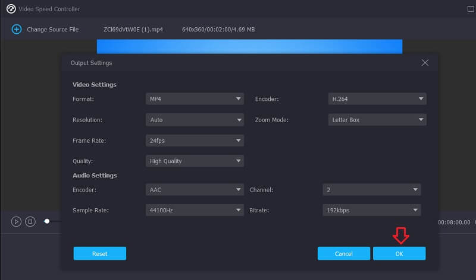Expand Zoom Mode dropdown showing Letter Box
Screen dimensions: 476x280
[377, 120]
